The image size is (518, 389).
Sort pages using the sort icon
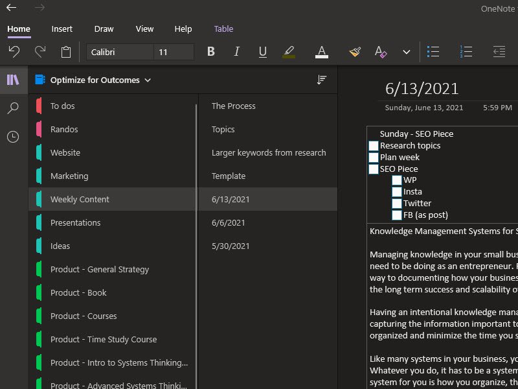pos(321,80)
